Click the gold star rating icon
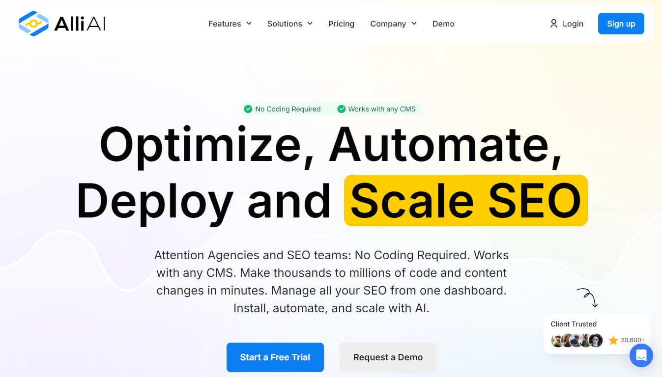The height and width of the screenshot is (377, 662). [x=613, y=340]
